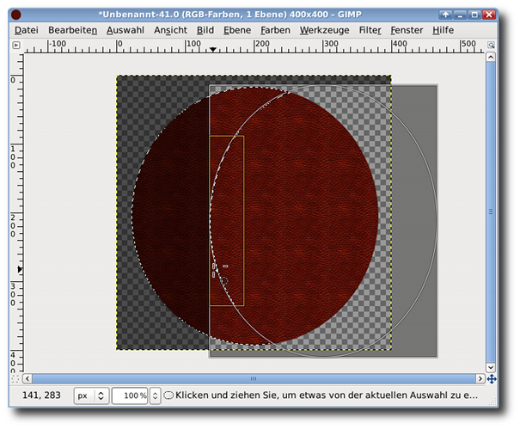The image size is (520, 429).
Task: Open the Filter menu
Action: (370, 30)
